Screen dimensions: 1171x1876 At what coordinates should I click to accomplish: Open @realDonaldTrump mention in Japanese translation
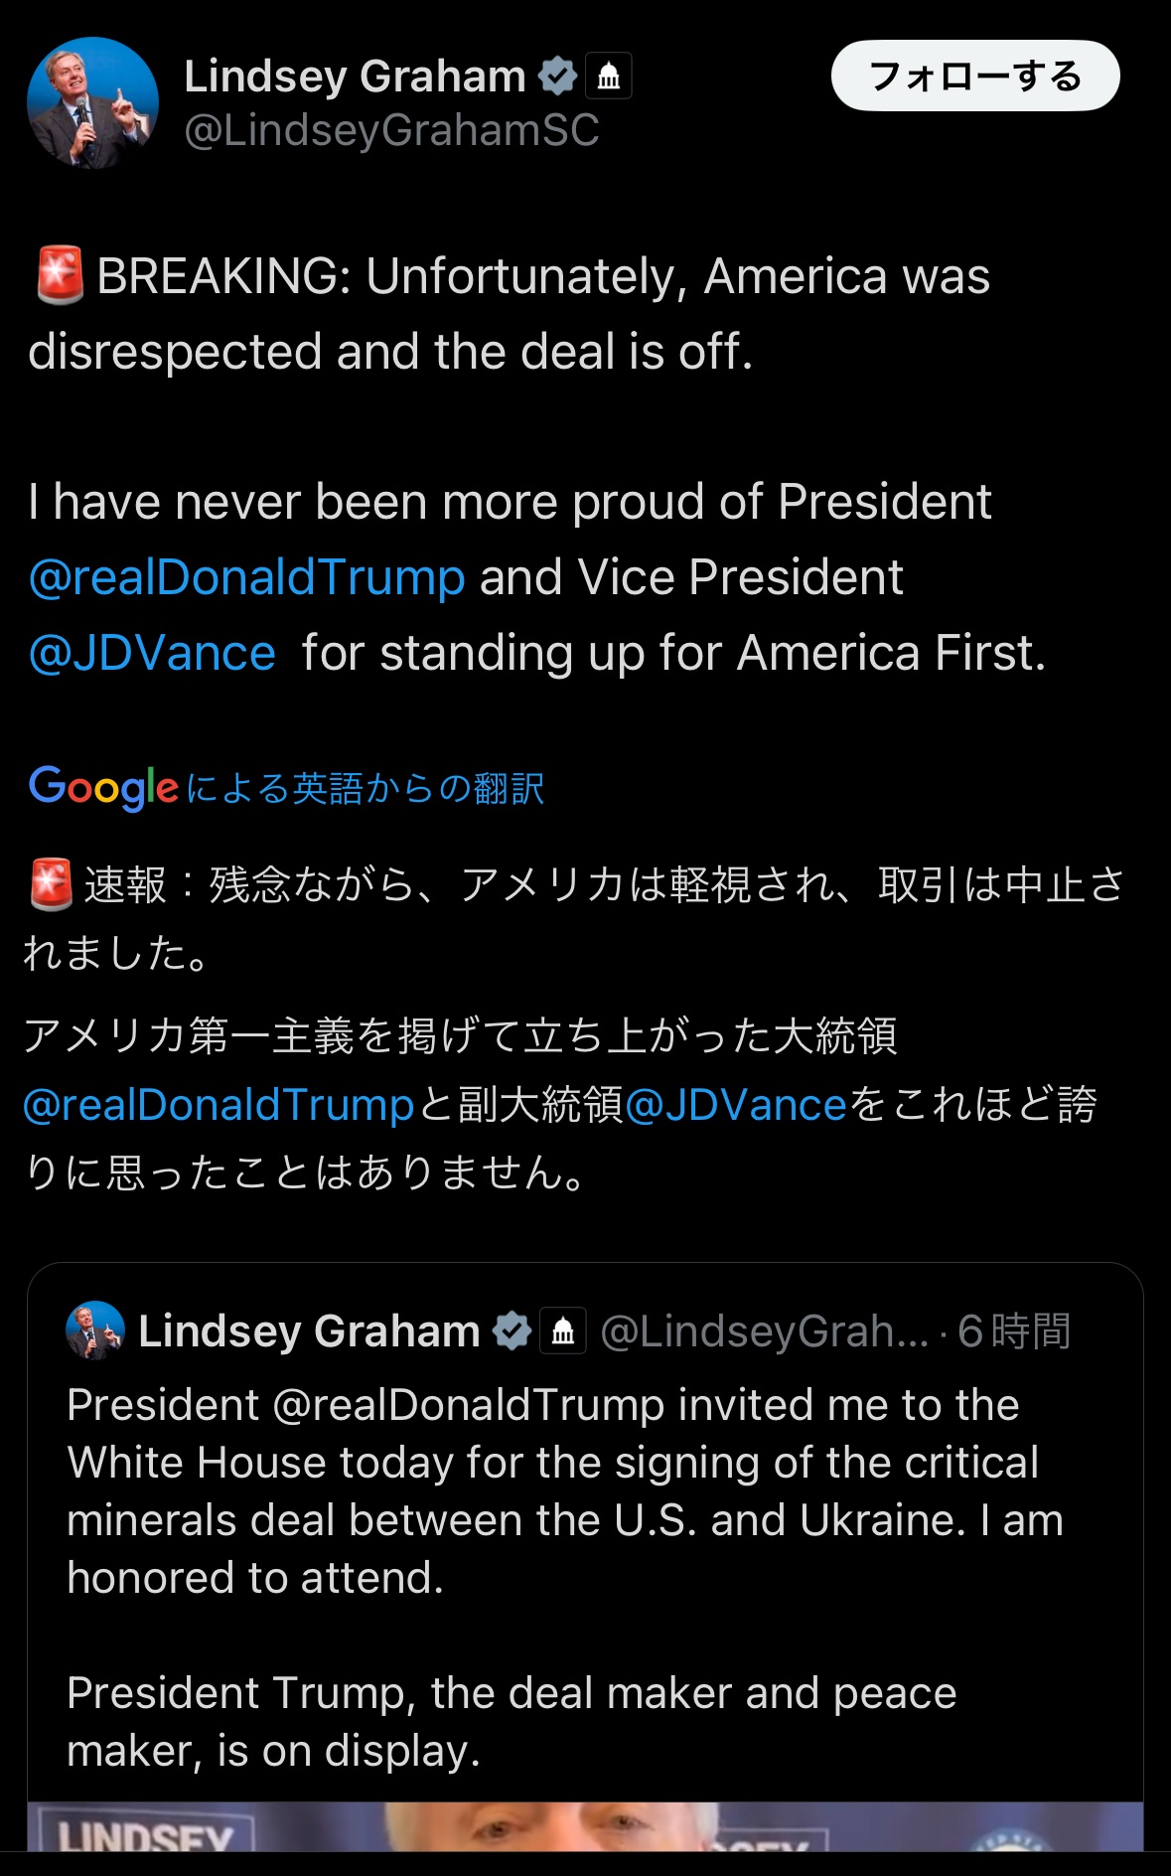click(219, 1105)
